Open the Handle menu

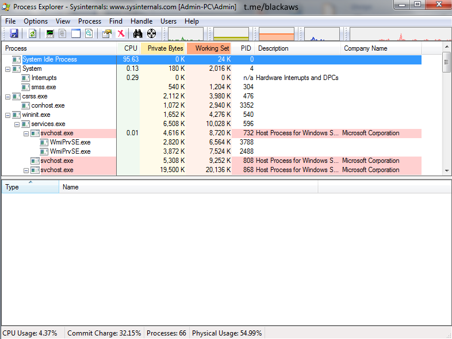pos(141,21)
